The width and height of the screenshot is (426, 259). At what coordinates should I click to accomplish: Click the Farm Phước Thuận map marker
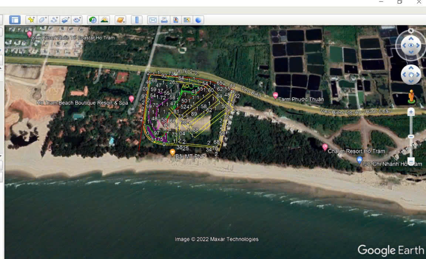[275, 96]
